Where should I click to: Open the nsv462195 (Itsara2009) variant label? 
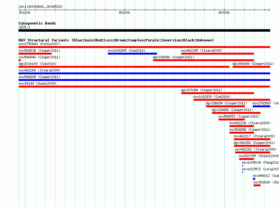[x=202, y=50]
